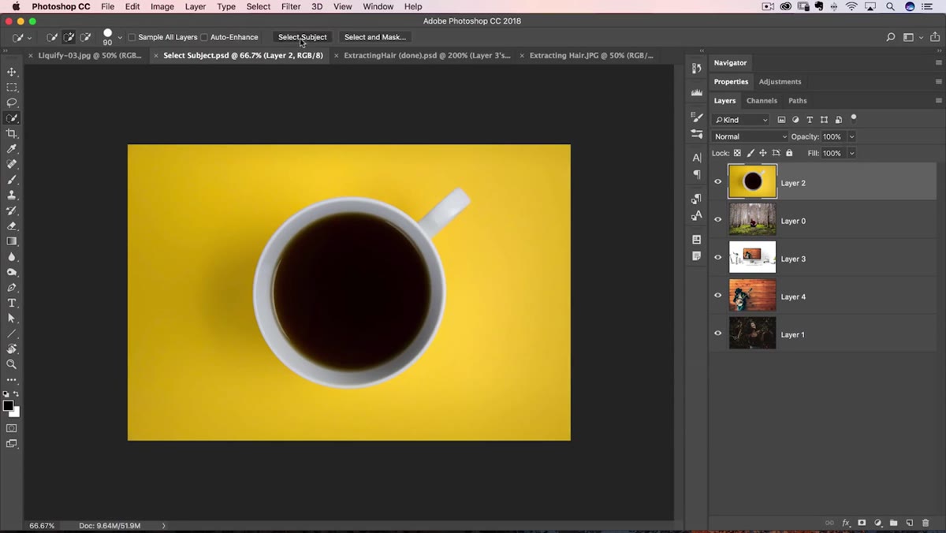946x533 pixels.
Task: Open the tool preset picker dropdown
Action: click(30, 38)
